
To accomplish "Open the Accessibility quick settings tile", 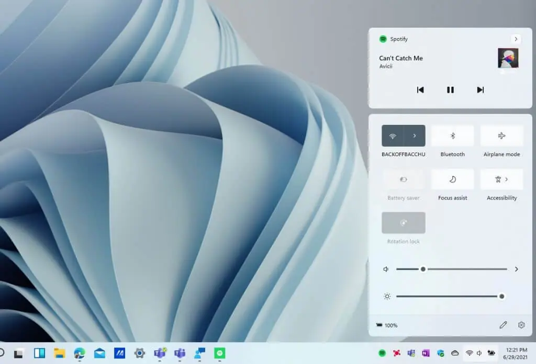I will [x=501, y=179].
